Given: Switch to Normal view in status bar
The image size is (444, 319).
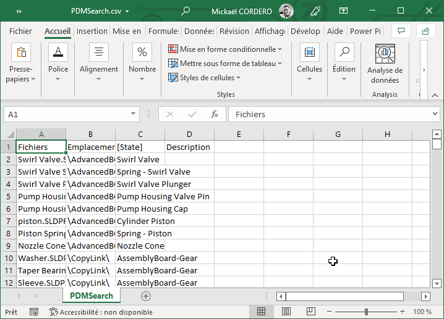Looking at the screenshot, I should point(262,312).
